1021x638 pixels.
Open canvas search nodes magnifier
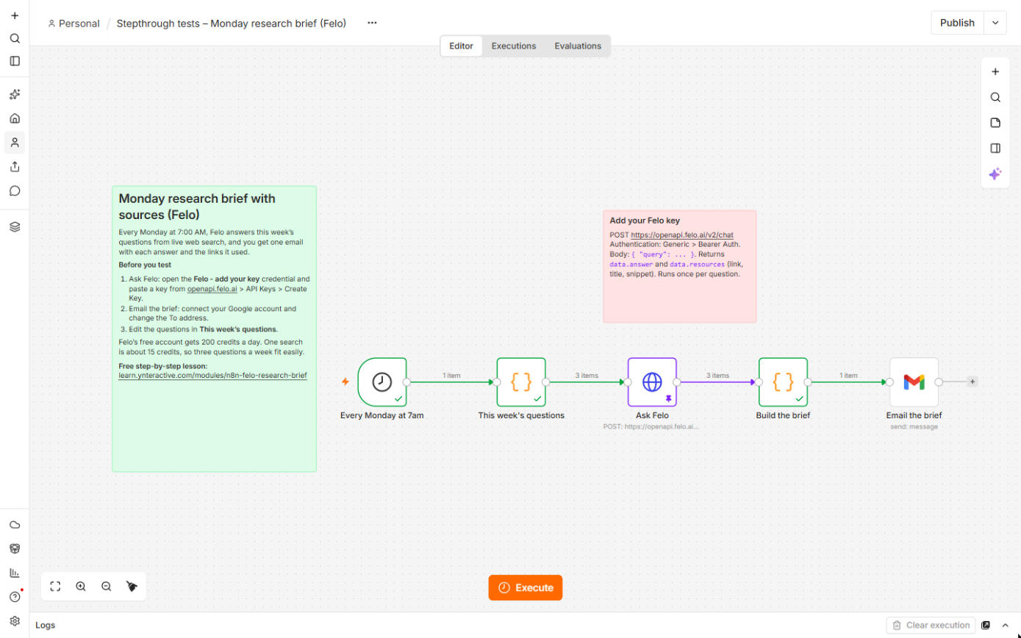click(x=995, y=97)
